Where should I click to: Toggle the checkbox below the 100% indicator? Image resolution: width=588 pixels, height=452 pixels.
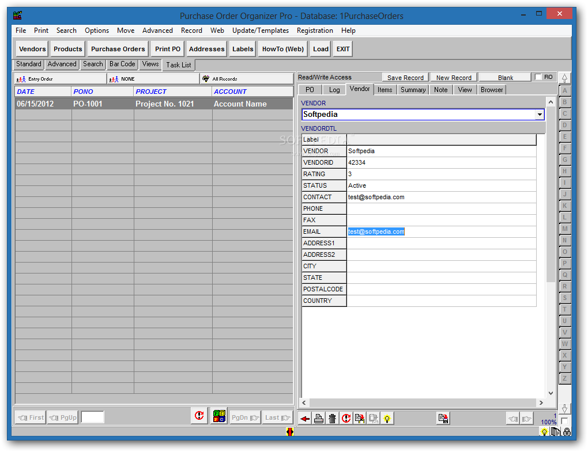pos(564,420)
